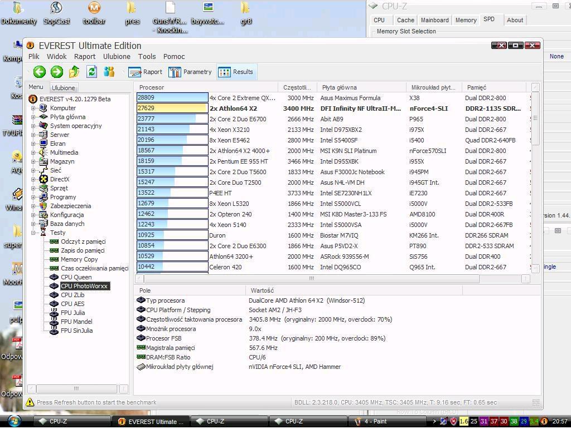Viewport: 571px width, 429px height.
Task: Select the CPU ZLib benchmark
Action: [72, 295]
